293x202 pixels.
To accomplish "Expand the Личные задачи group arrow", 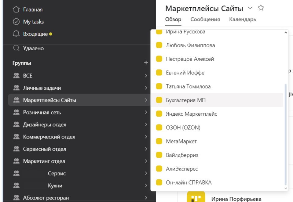I will [x=146, y=88].
